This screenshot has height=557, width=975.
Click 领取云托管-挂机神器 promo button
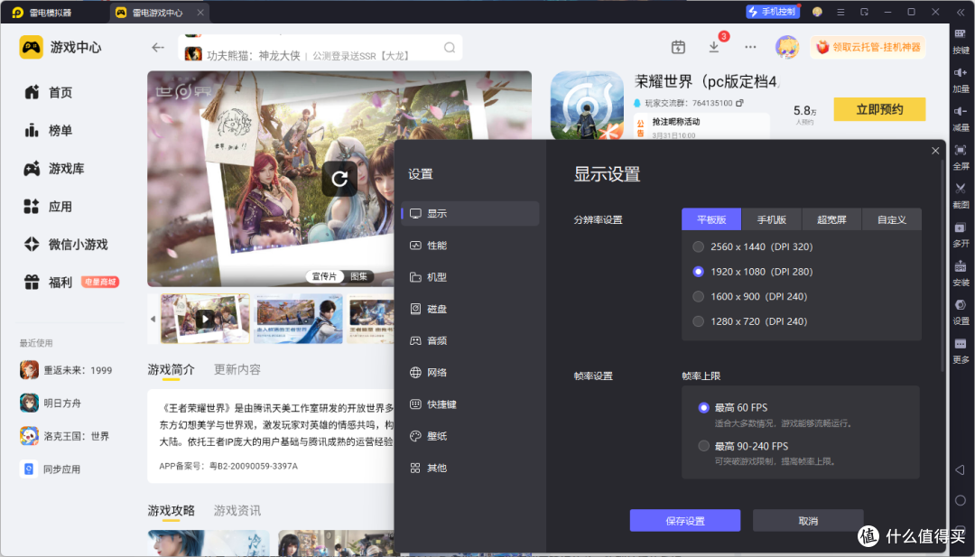pyautogui.click(x=868, y=47)
